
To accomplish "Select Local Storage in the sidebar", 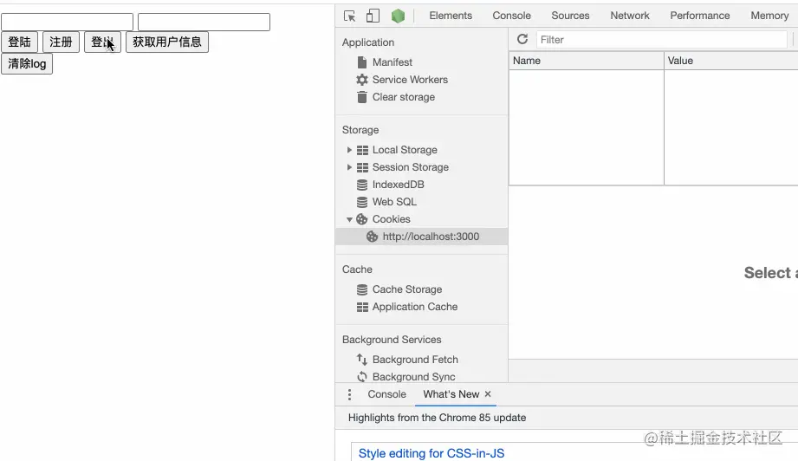I will pyautogui.click(x=405, y=150).
